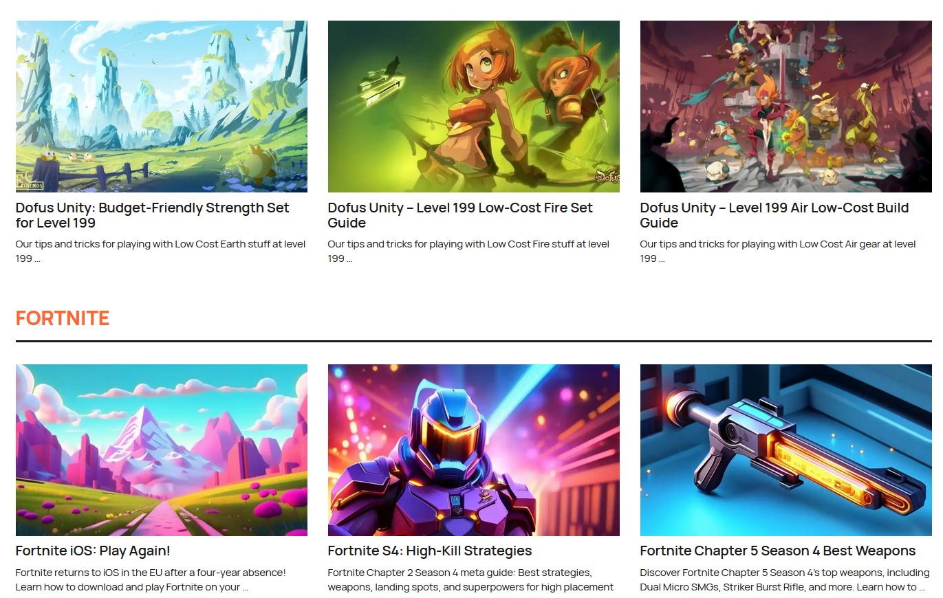Screen dimensions: 943x598
Task: Select the Fortnite iOS pink mountains thumbnail
Action: tap(162, 450)
